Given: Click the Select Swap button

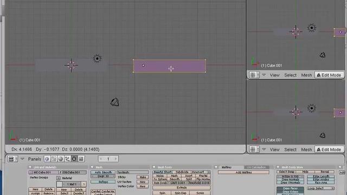Looking at the screenshot, I should (287, 172).
